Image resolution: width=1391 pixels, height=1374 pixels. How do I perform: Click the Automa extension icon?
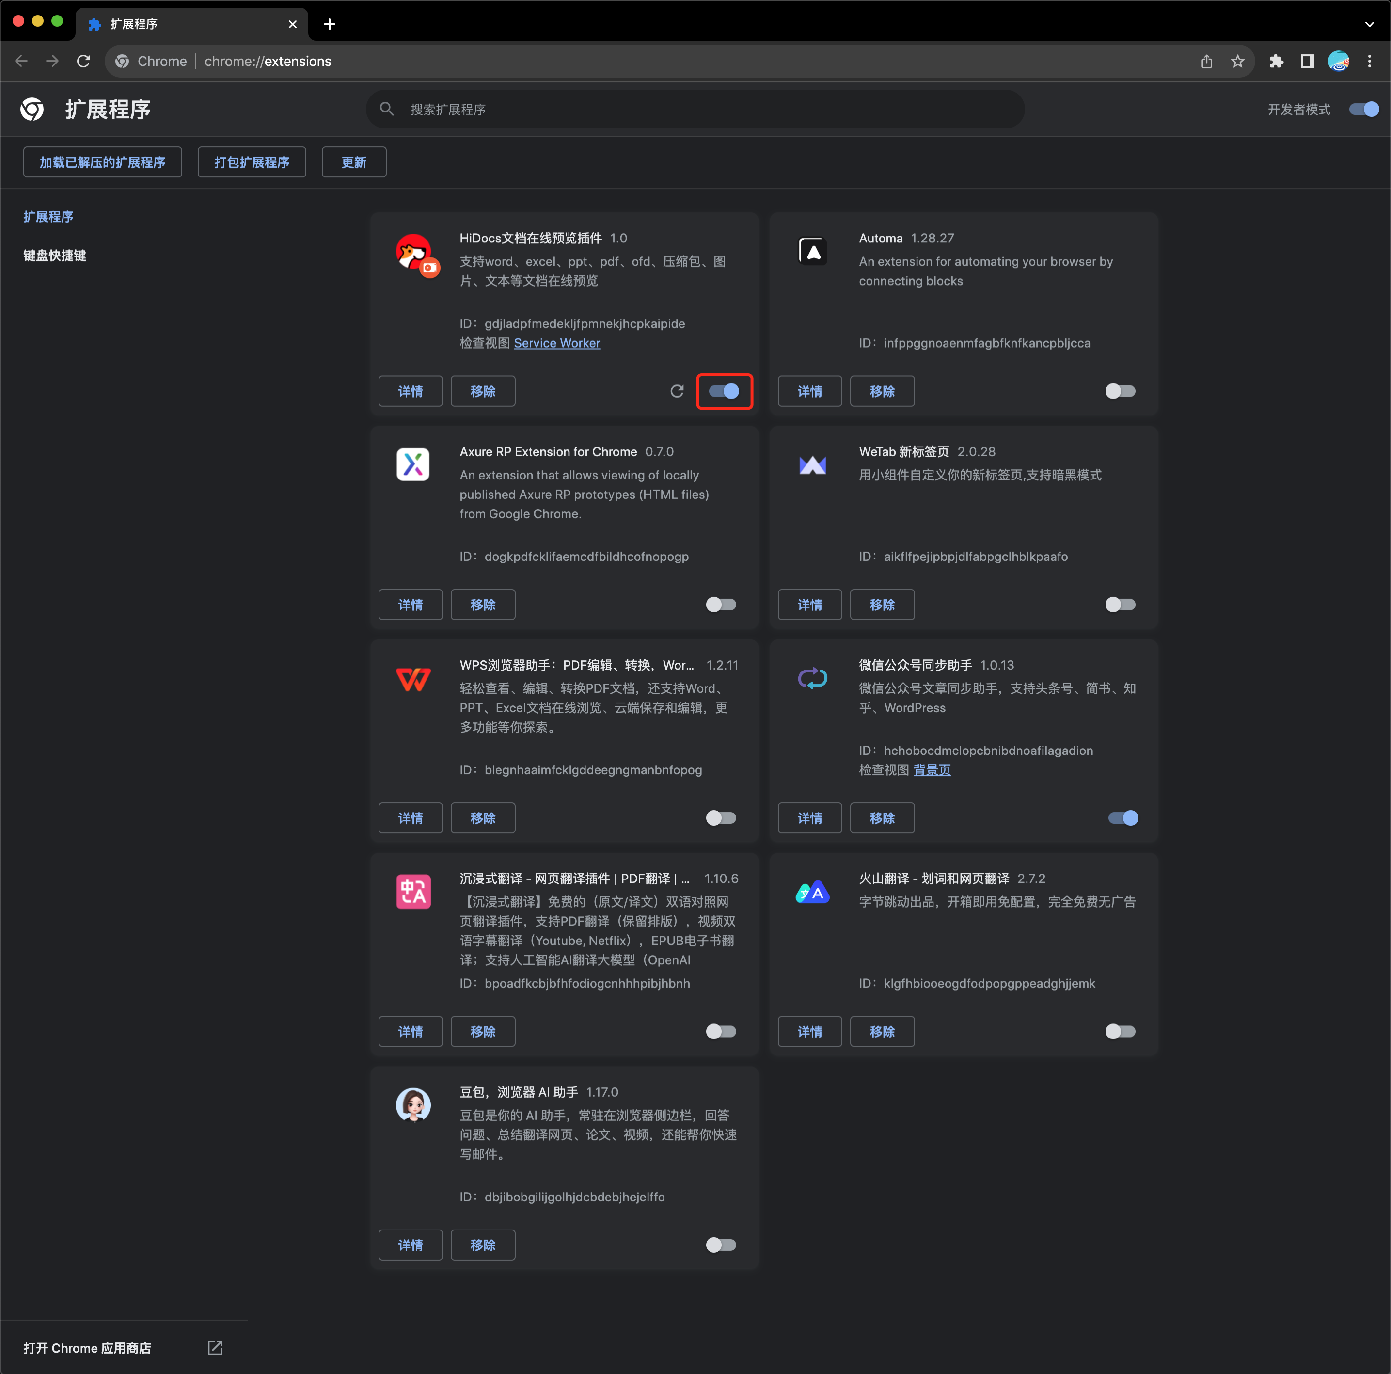[813, 251]
